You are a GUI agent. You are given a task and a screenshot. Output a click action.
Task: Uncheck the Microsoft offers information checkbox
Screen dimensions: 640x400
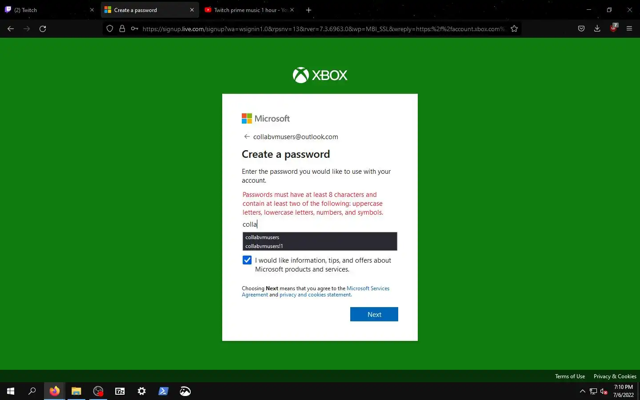(247, 260)
